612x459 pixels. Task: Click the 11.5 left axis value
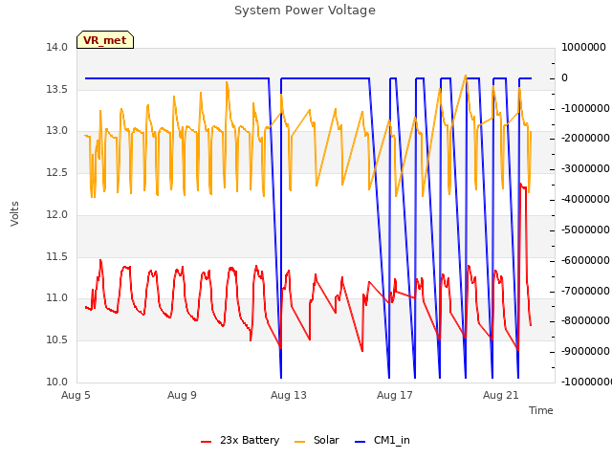(57, 257)
